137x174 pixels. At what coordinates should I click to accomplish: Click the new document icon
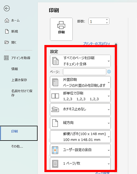7,31
